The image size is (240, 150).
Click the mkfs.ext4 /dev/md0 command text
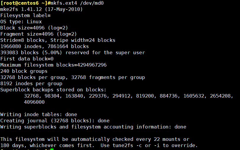click(x=77, y=3)
